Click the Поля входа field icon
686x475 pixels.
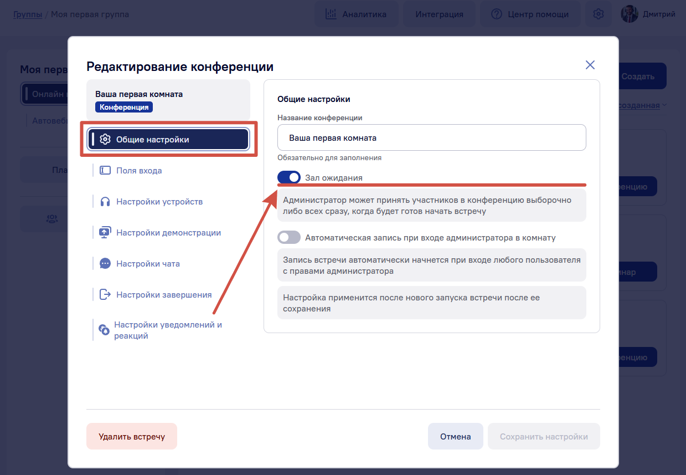[x=105, y=171]
